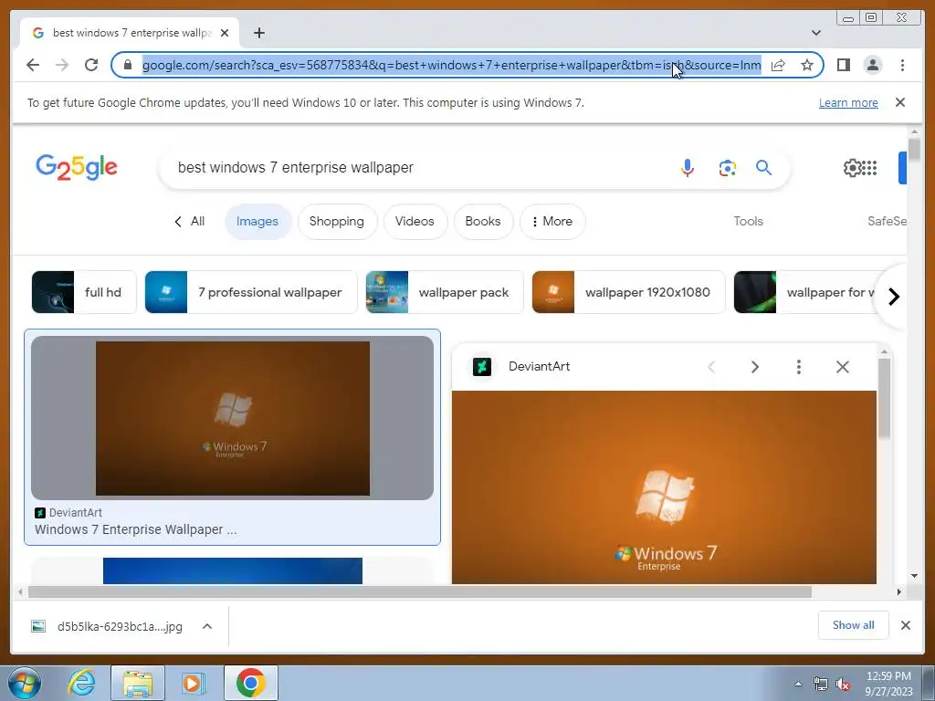Click the Chrome taskbar icon

pyautogui.click(x=250, y=683)
